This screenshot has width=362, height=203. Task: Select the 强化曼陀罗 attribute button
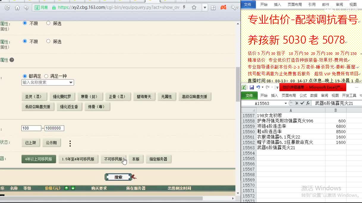tap(62, 97)
